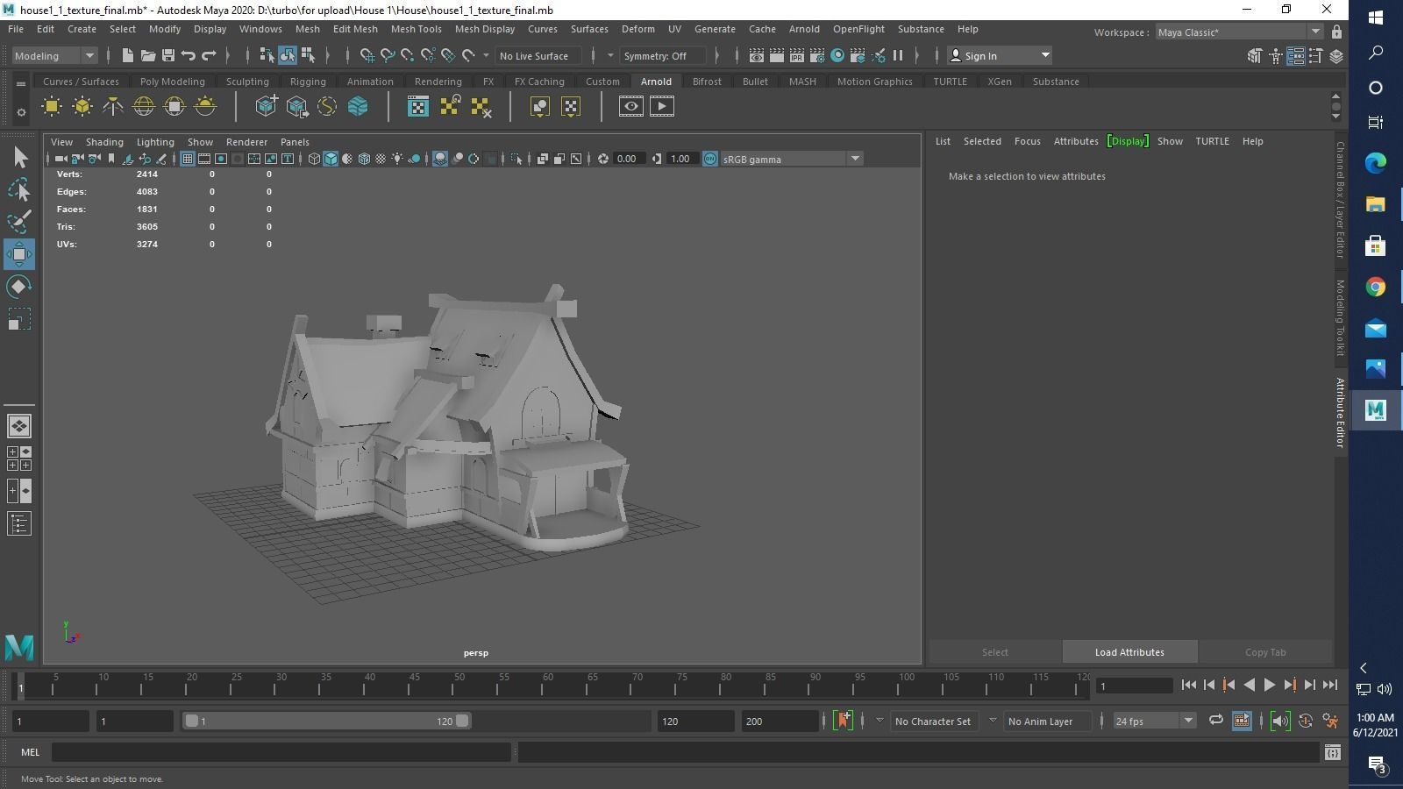Expand the Symmetry: Off dropdown

(x=664, y=55)
